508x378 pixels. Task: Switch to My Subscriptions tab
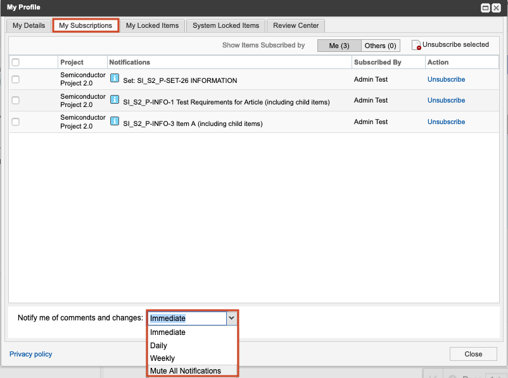86,25
